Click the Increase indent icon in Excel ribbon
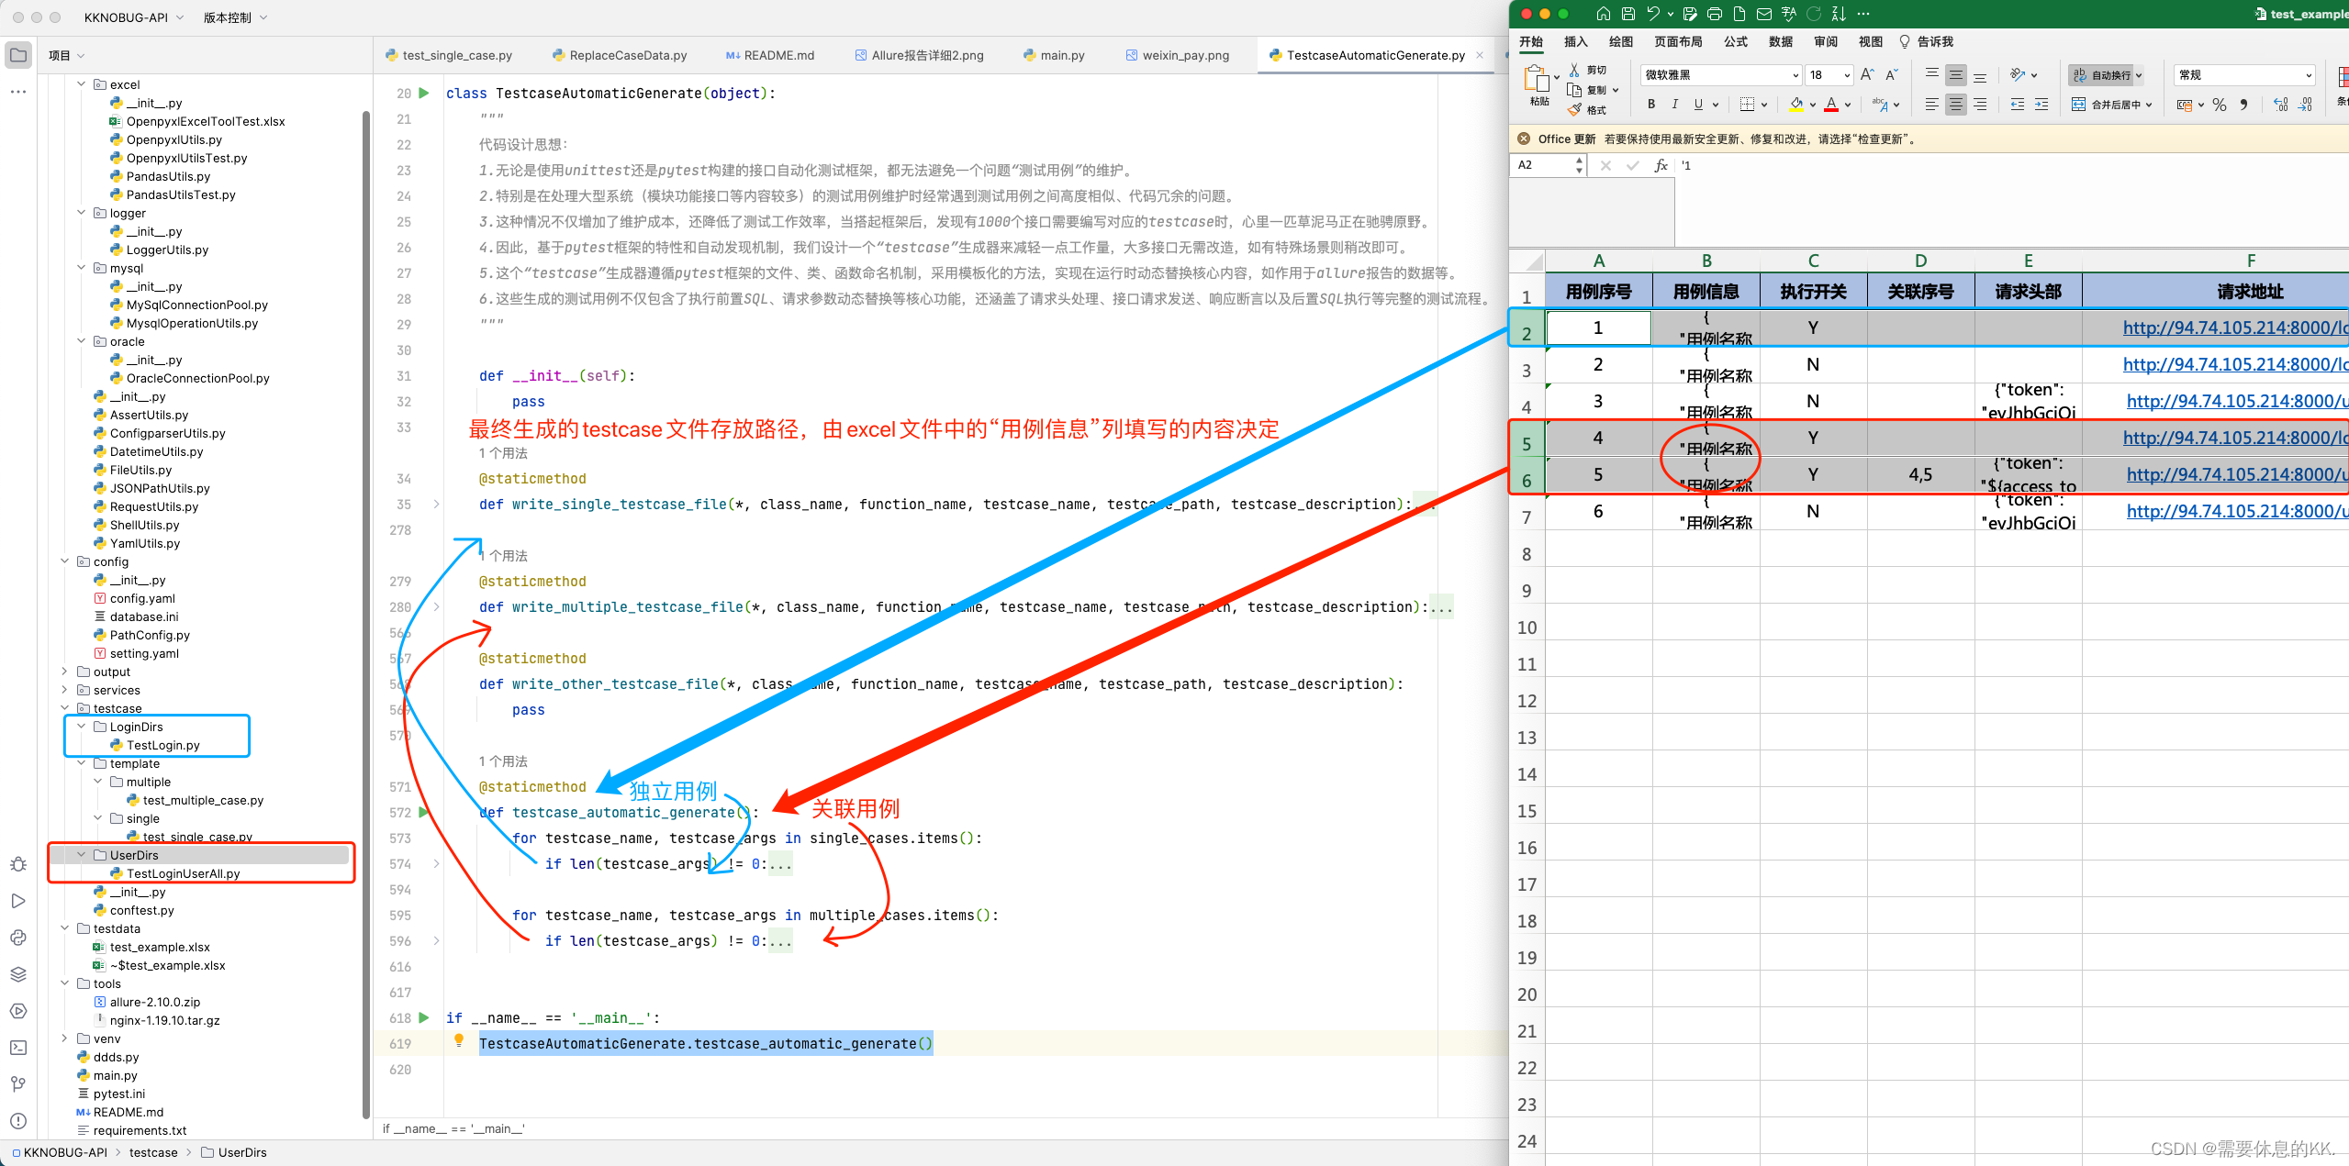2349x1166 pixels. pos(2041,105)
